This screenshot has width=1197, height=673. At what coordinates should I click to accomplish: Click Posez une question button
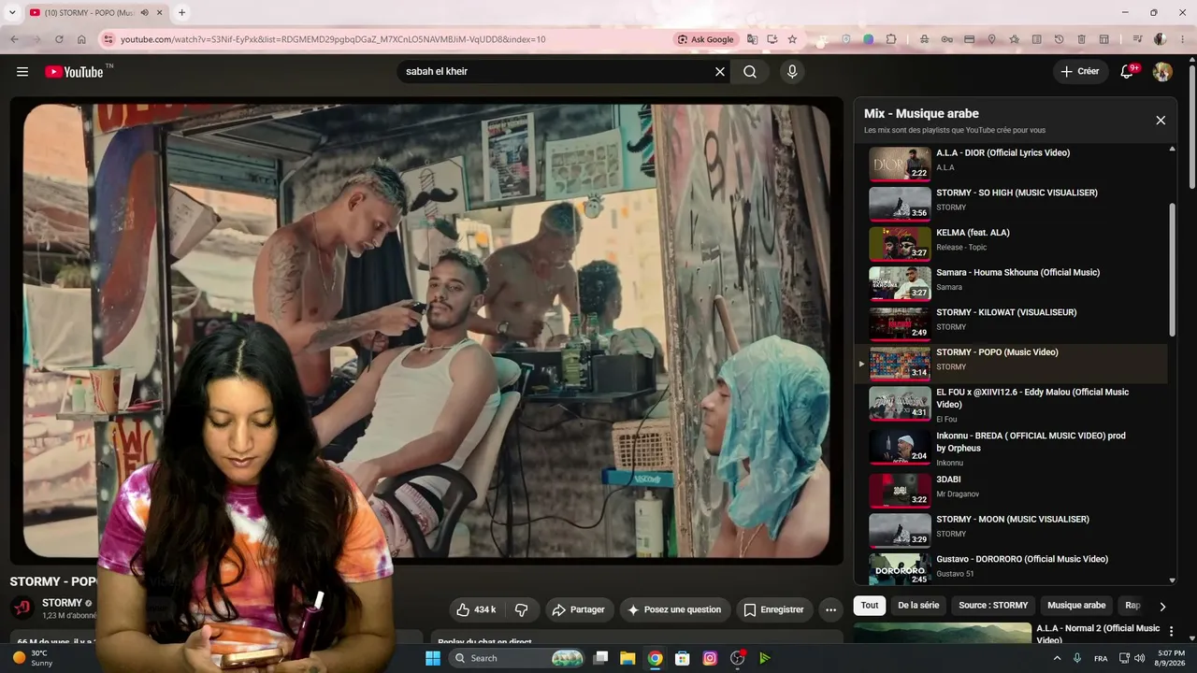coord(675,609)
